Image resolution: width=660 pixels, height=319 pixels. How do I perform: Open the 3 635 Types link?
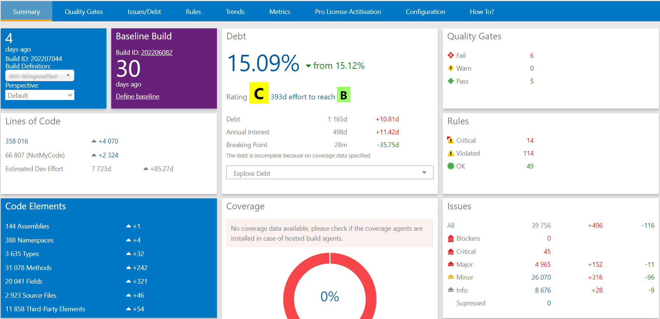click(x=22, y=254)
